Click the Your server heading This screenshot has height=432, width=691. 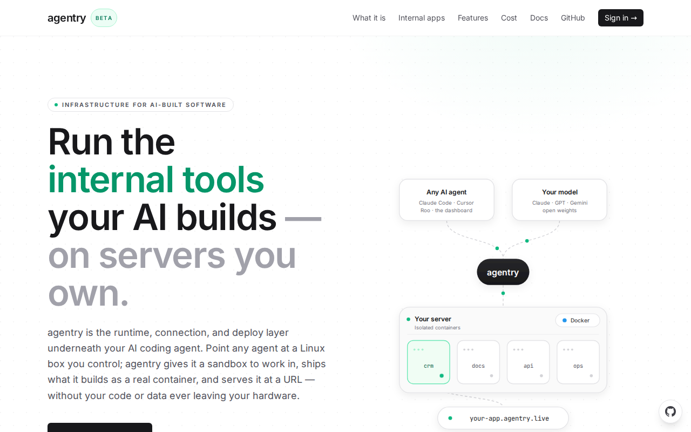tap(433, 319)
